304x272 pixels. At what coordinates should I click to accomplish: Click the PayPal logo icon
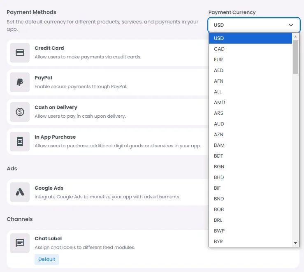pyautogui.click(x=20, y=82)
